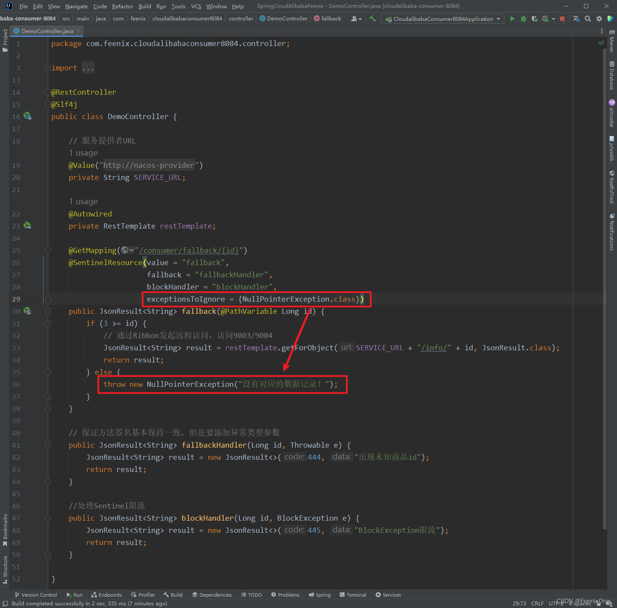
Task: Open the Navigate menu
Action: click(x=76, y=6)
